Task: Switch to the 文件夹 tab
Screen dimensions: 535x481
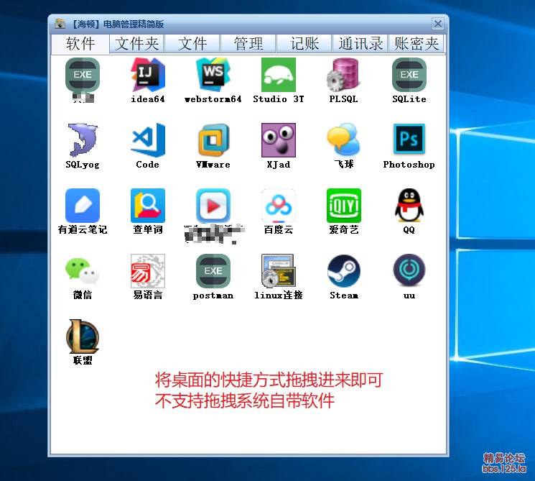Action: tap(137, 44)
